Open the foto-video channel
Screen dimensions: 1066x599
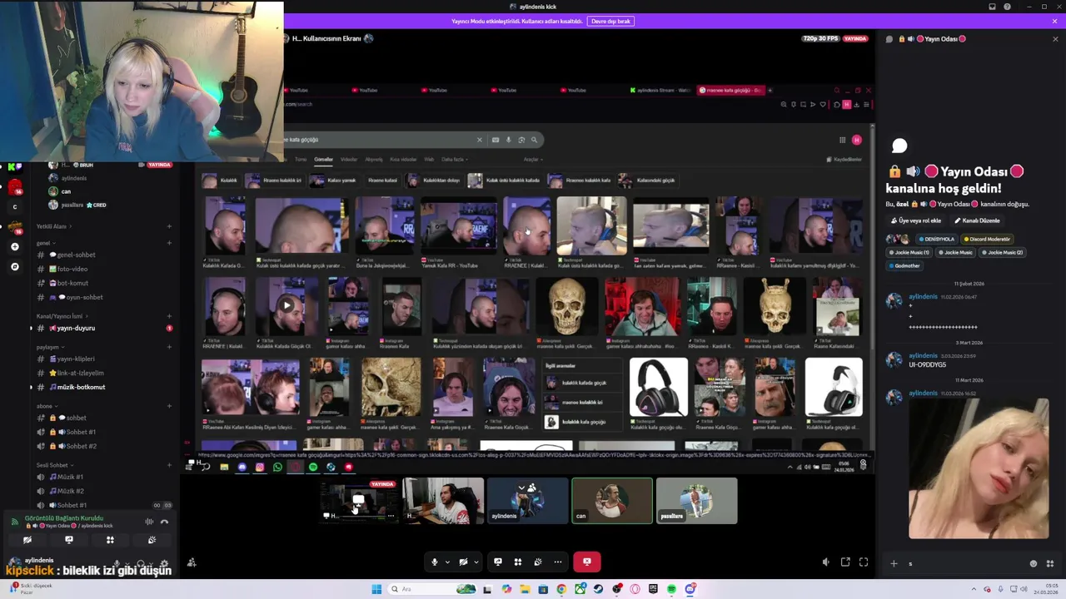tap(72, 269)
